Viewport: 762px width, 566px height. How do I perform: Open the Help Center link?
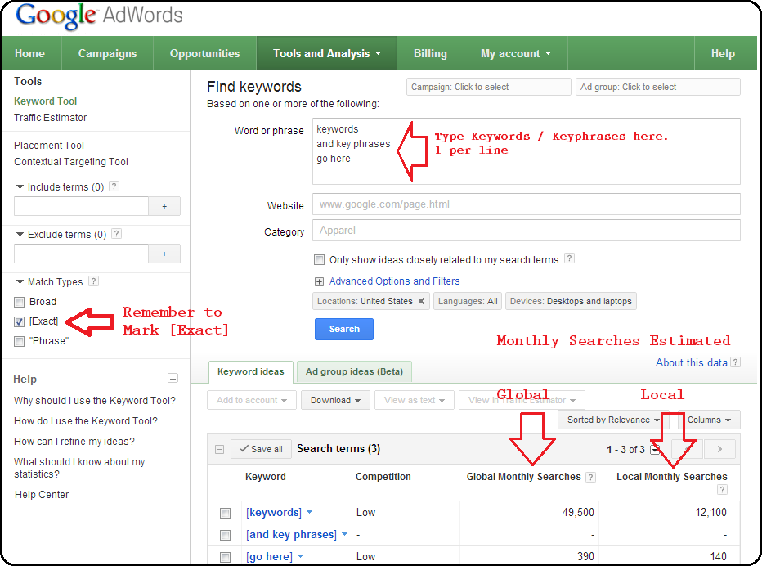[x=42, y=495]
